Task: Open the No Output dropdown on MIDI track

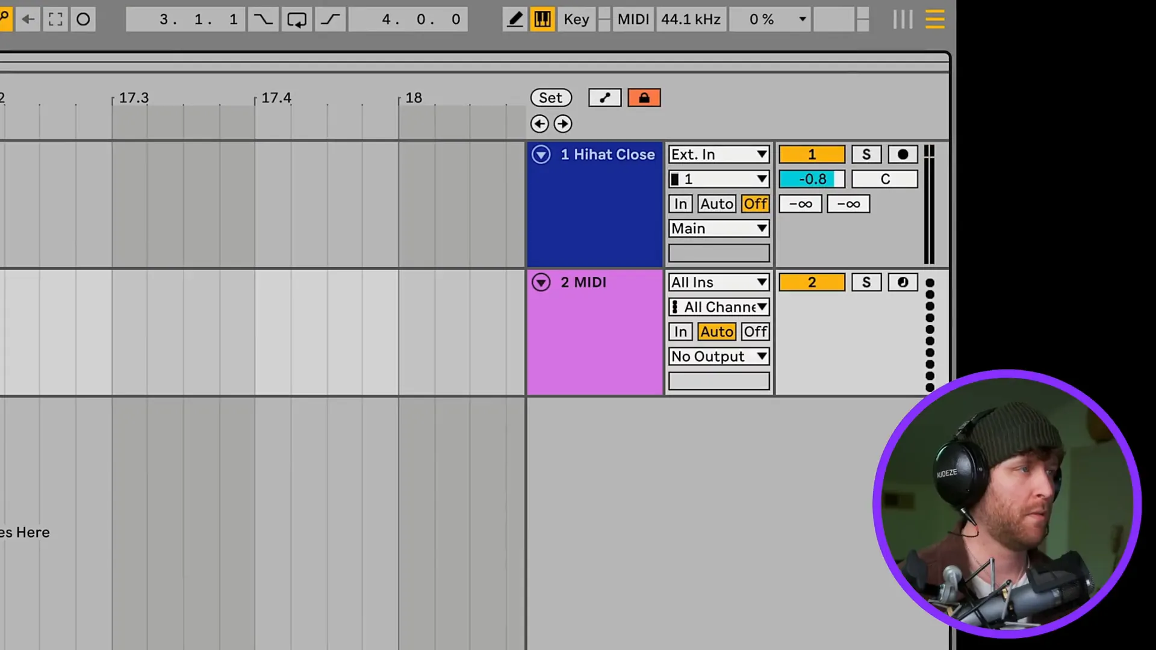Action: pyautogui.click(x=718, y=356)
